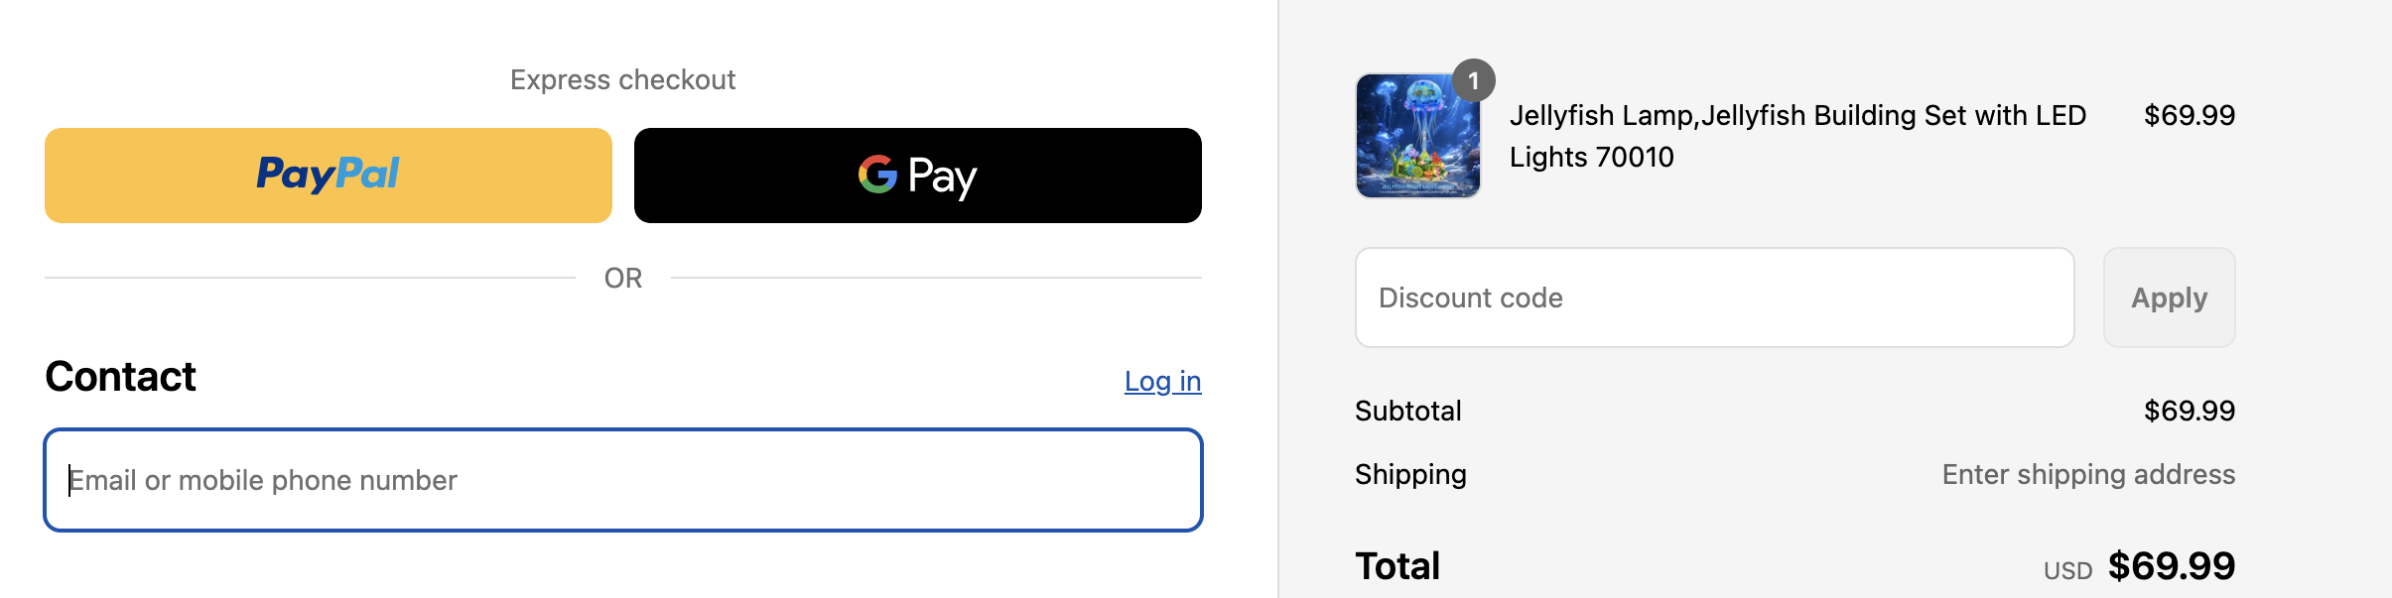Image resolution: width=2392 pixels, height=598 pixels.
Task: Click into the Discount code field
Action: point(1714,298)
